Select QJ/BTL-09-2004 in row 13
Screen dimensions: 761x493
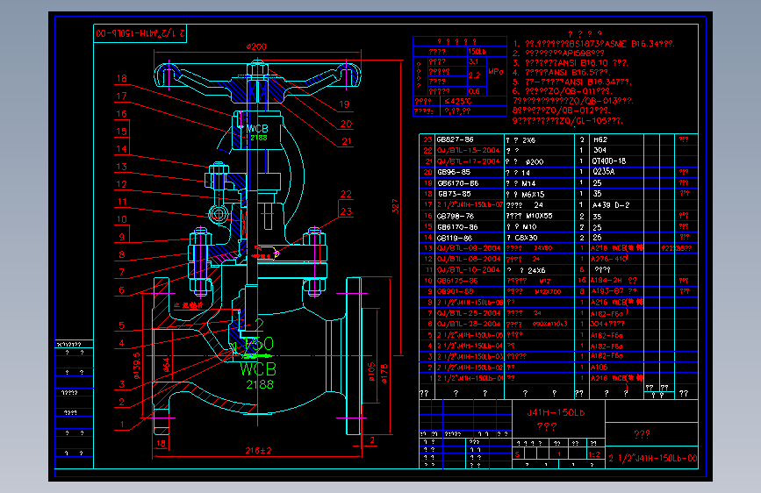point(469,248)
